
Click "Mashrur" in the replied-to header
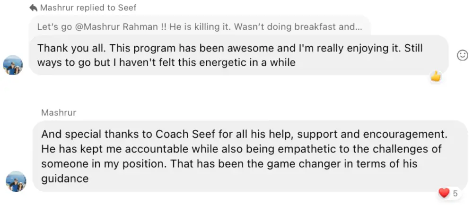[x=55, y=8]
